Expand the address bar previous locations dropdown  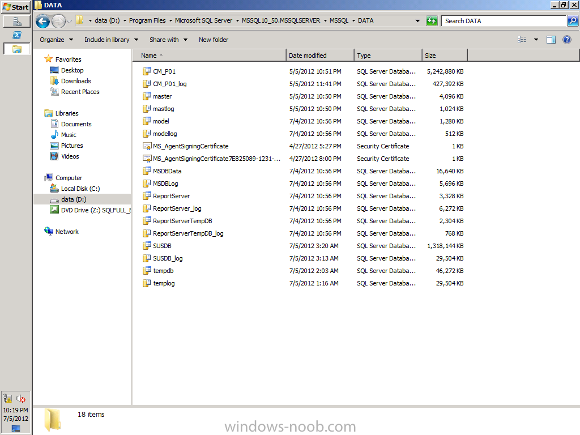[417, 21]
